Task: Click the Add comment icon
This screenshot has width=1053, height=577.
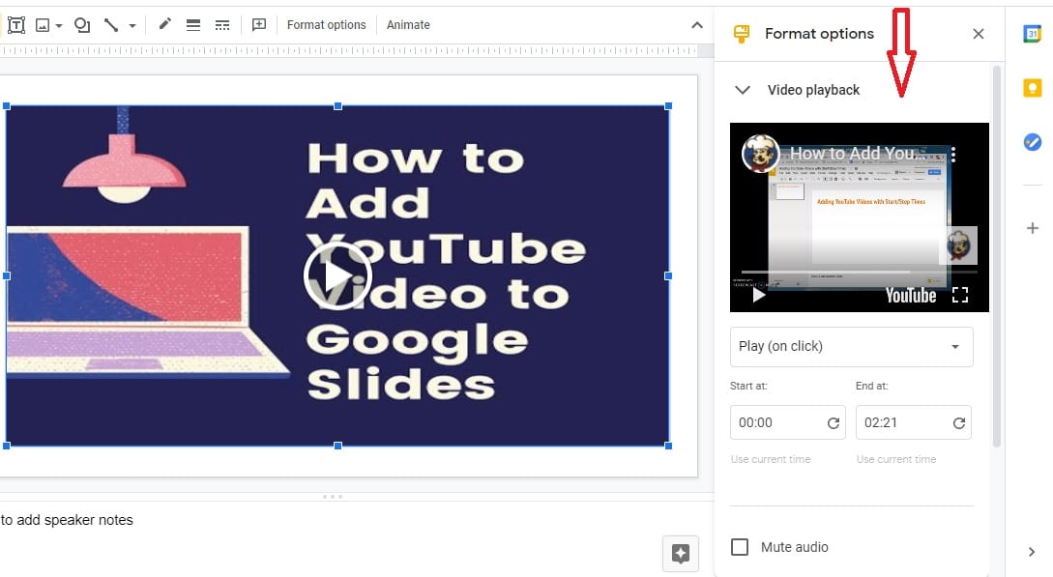Action: click(x=258, y=25)
